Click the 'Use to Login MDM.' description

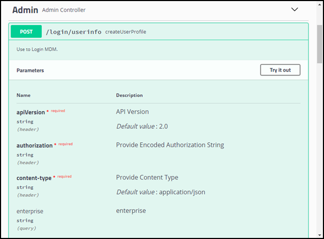coord(38,49)
